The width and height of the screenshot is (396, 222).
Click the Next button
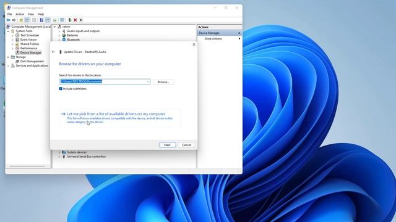167,145
